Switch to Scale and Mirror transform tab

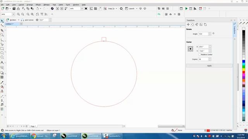197,24
